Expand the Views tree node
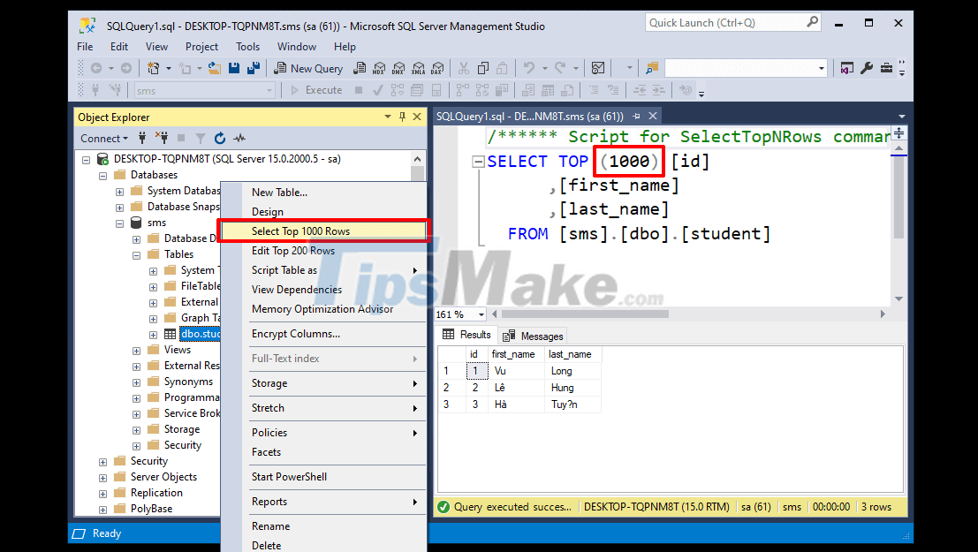Screen dimensions: 978x552 (136, 349)
